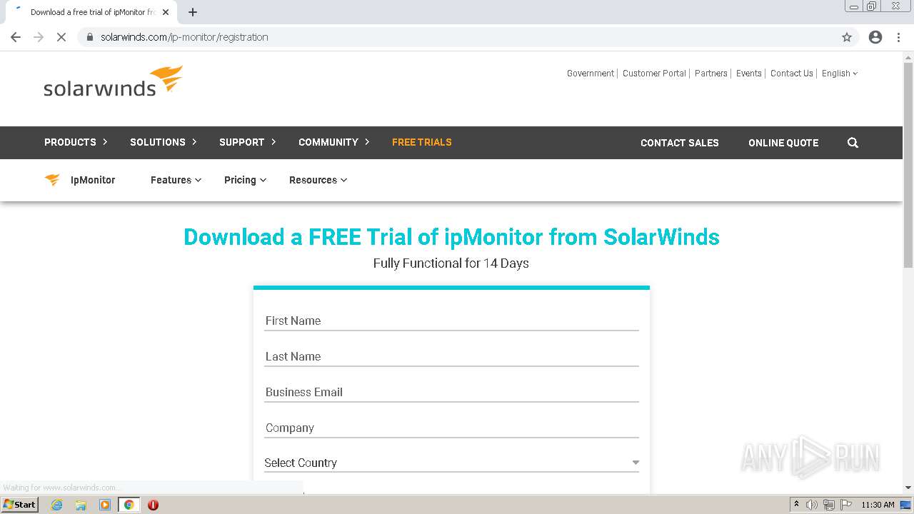Open the Government link
This screenshot has height=514, width=914.
click(x=591, y=74)
